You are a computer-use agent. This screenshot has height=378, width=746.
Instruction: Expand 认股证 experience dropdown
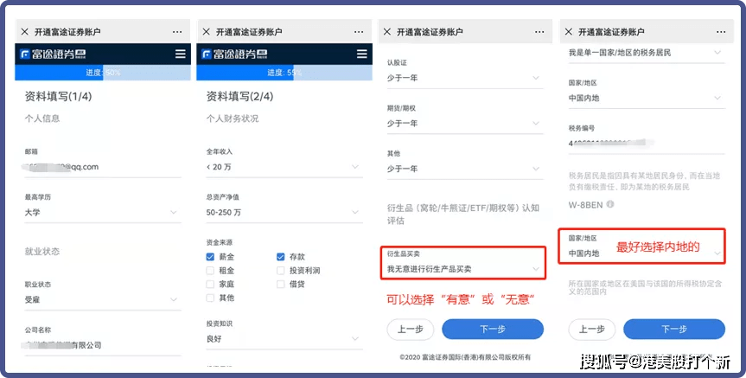465,78
